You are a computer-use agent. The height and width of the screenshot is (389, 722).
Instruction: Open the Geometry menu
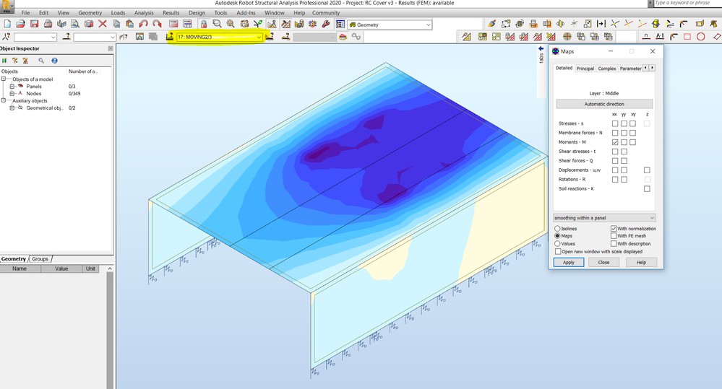[x=90, y=13]
